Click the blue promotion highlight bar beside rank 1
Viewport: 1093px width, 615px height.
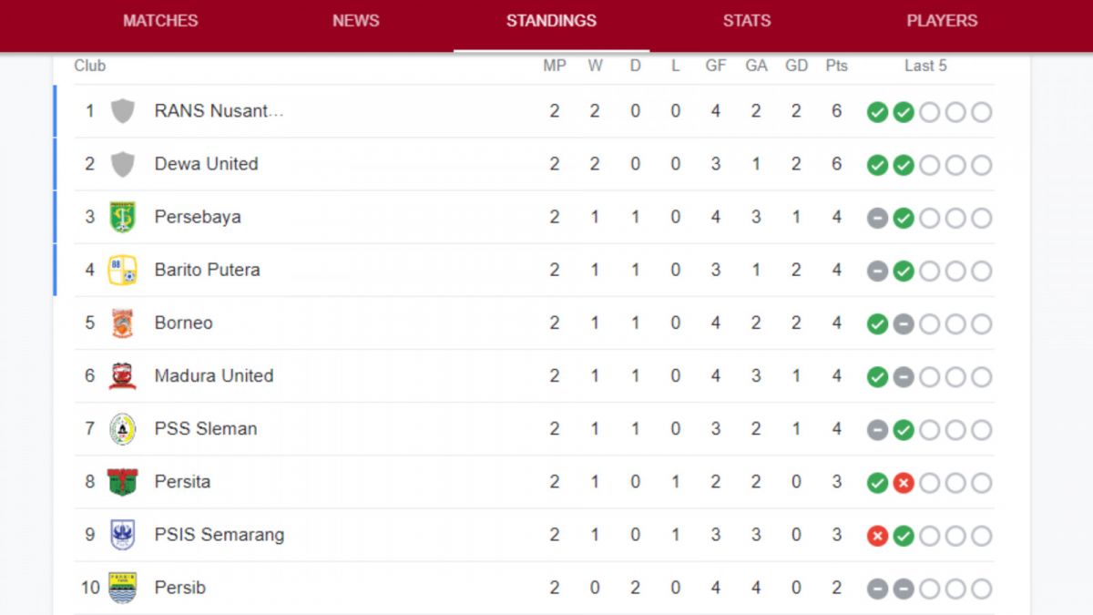56,111
